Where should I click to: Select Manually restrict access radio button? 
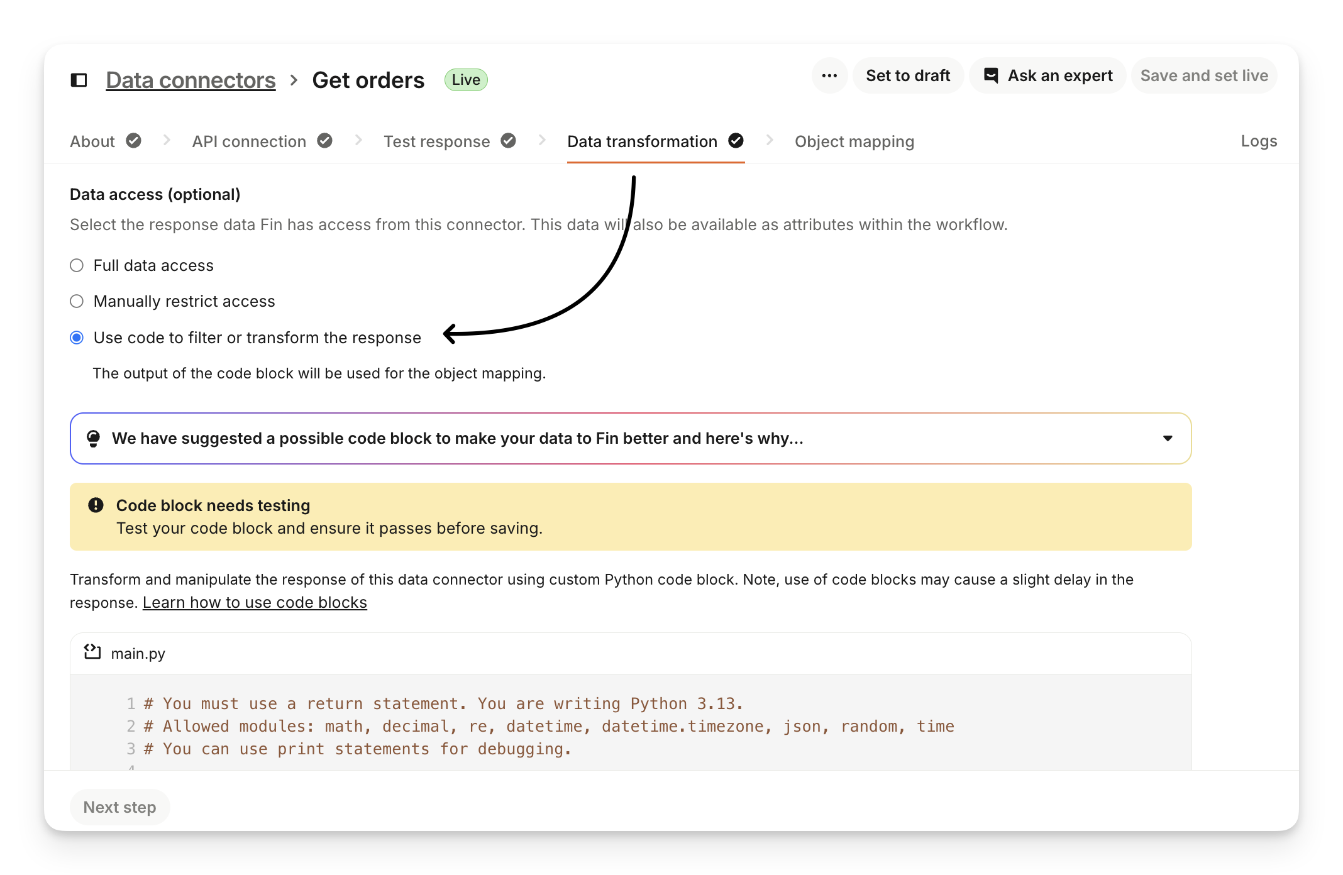77,301
